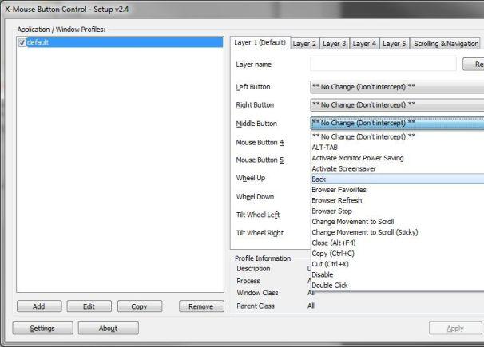This screenshot has height=347, width=484.
Task: Open the Left Button dropdown
Action: click(x=397, y=87)
